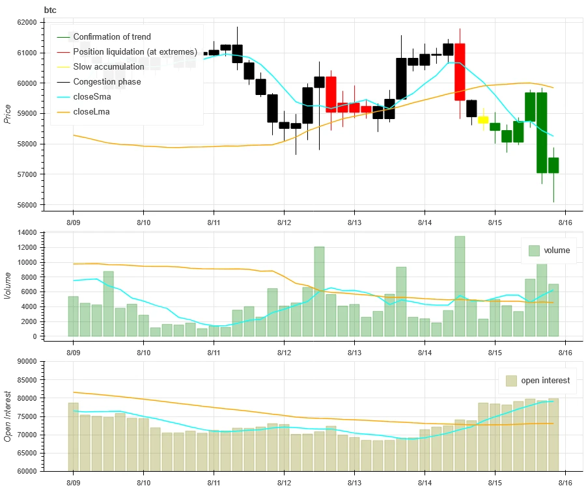Select the tallest volume bar
The image size is (586, 488).
(x=460, y=286)
